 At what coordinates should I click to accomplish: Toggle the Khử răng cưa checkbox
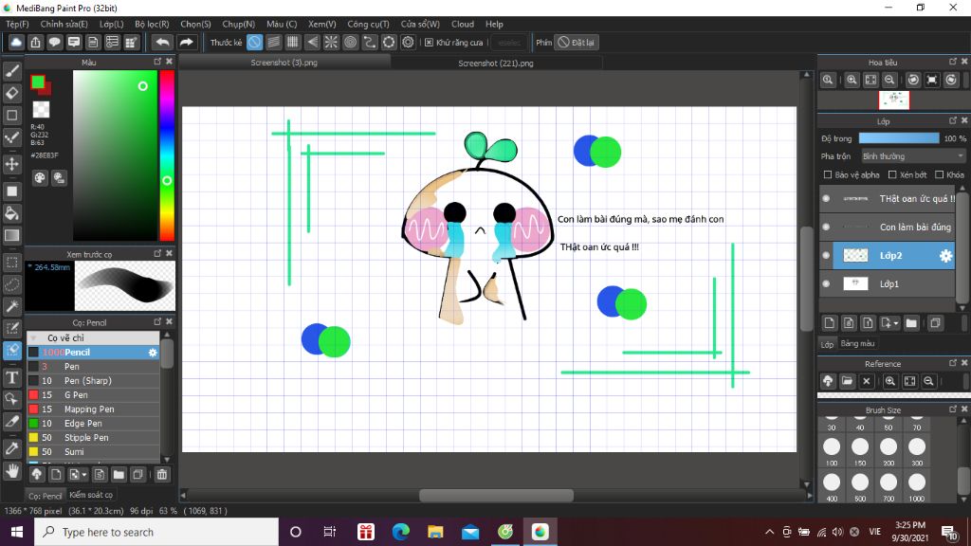click(429, 43)
